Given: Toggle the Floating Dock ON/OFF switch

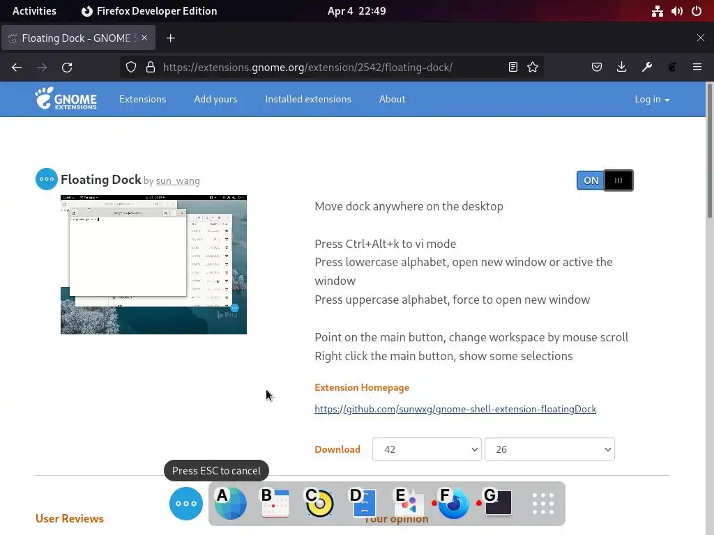Looking at the screenshot, I should (x=605, y=180).
